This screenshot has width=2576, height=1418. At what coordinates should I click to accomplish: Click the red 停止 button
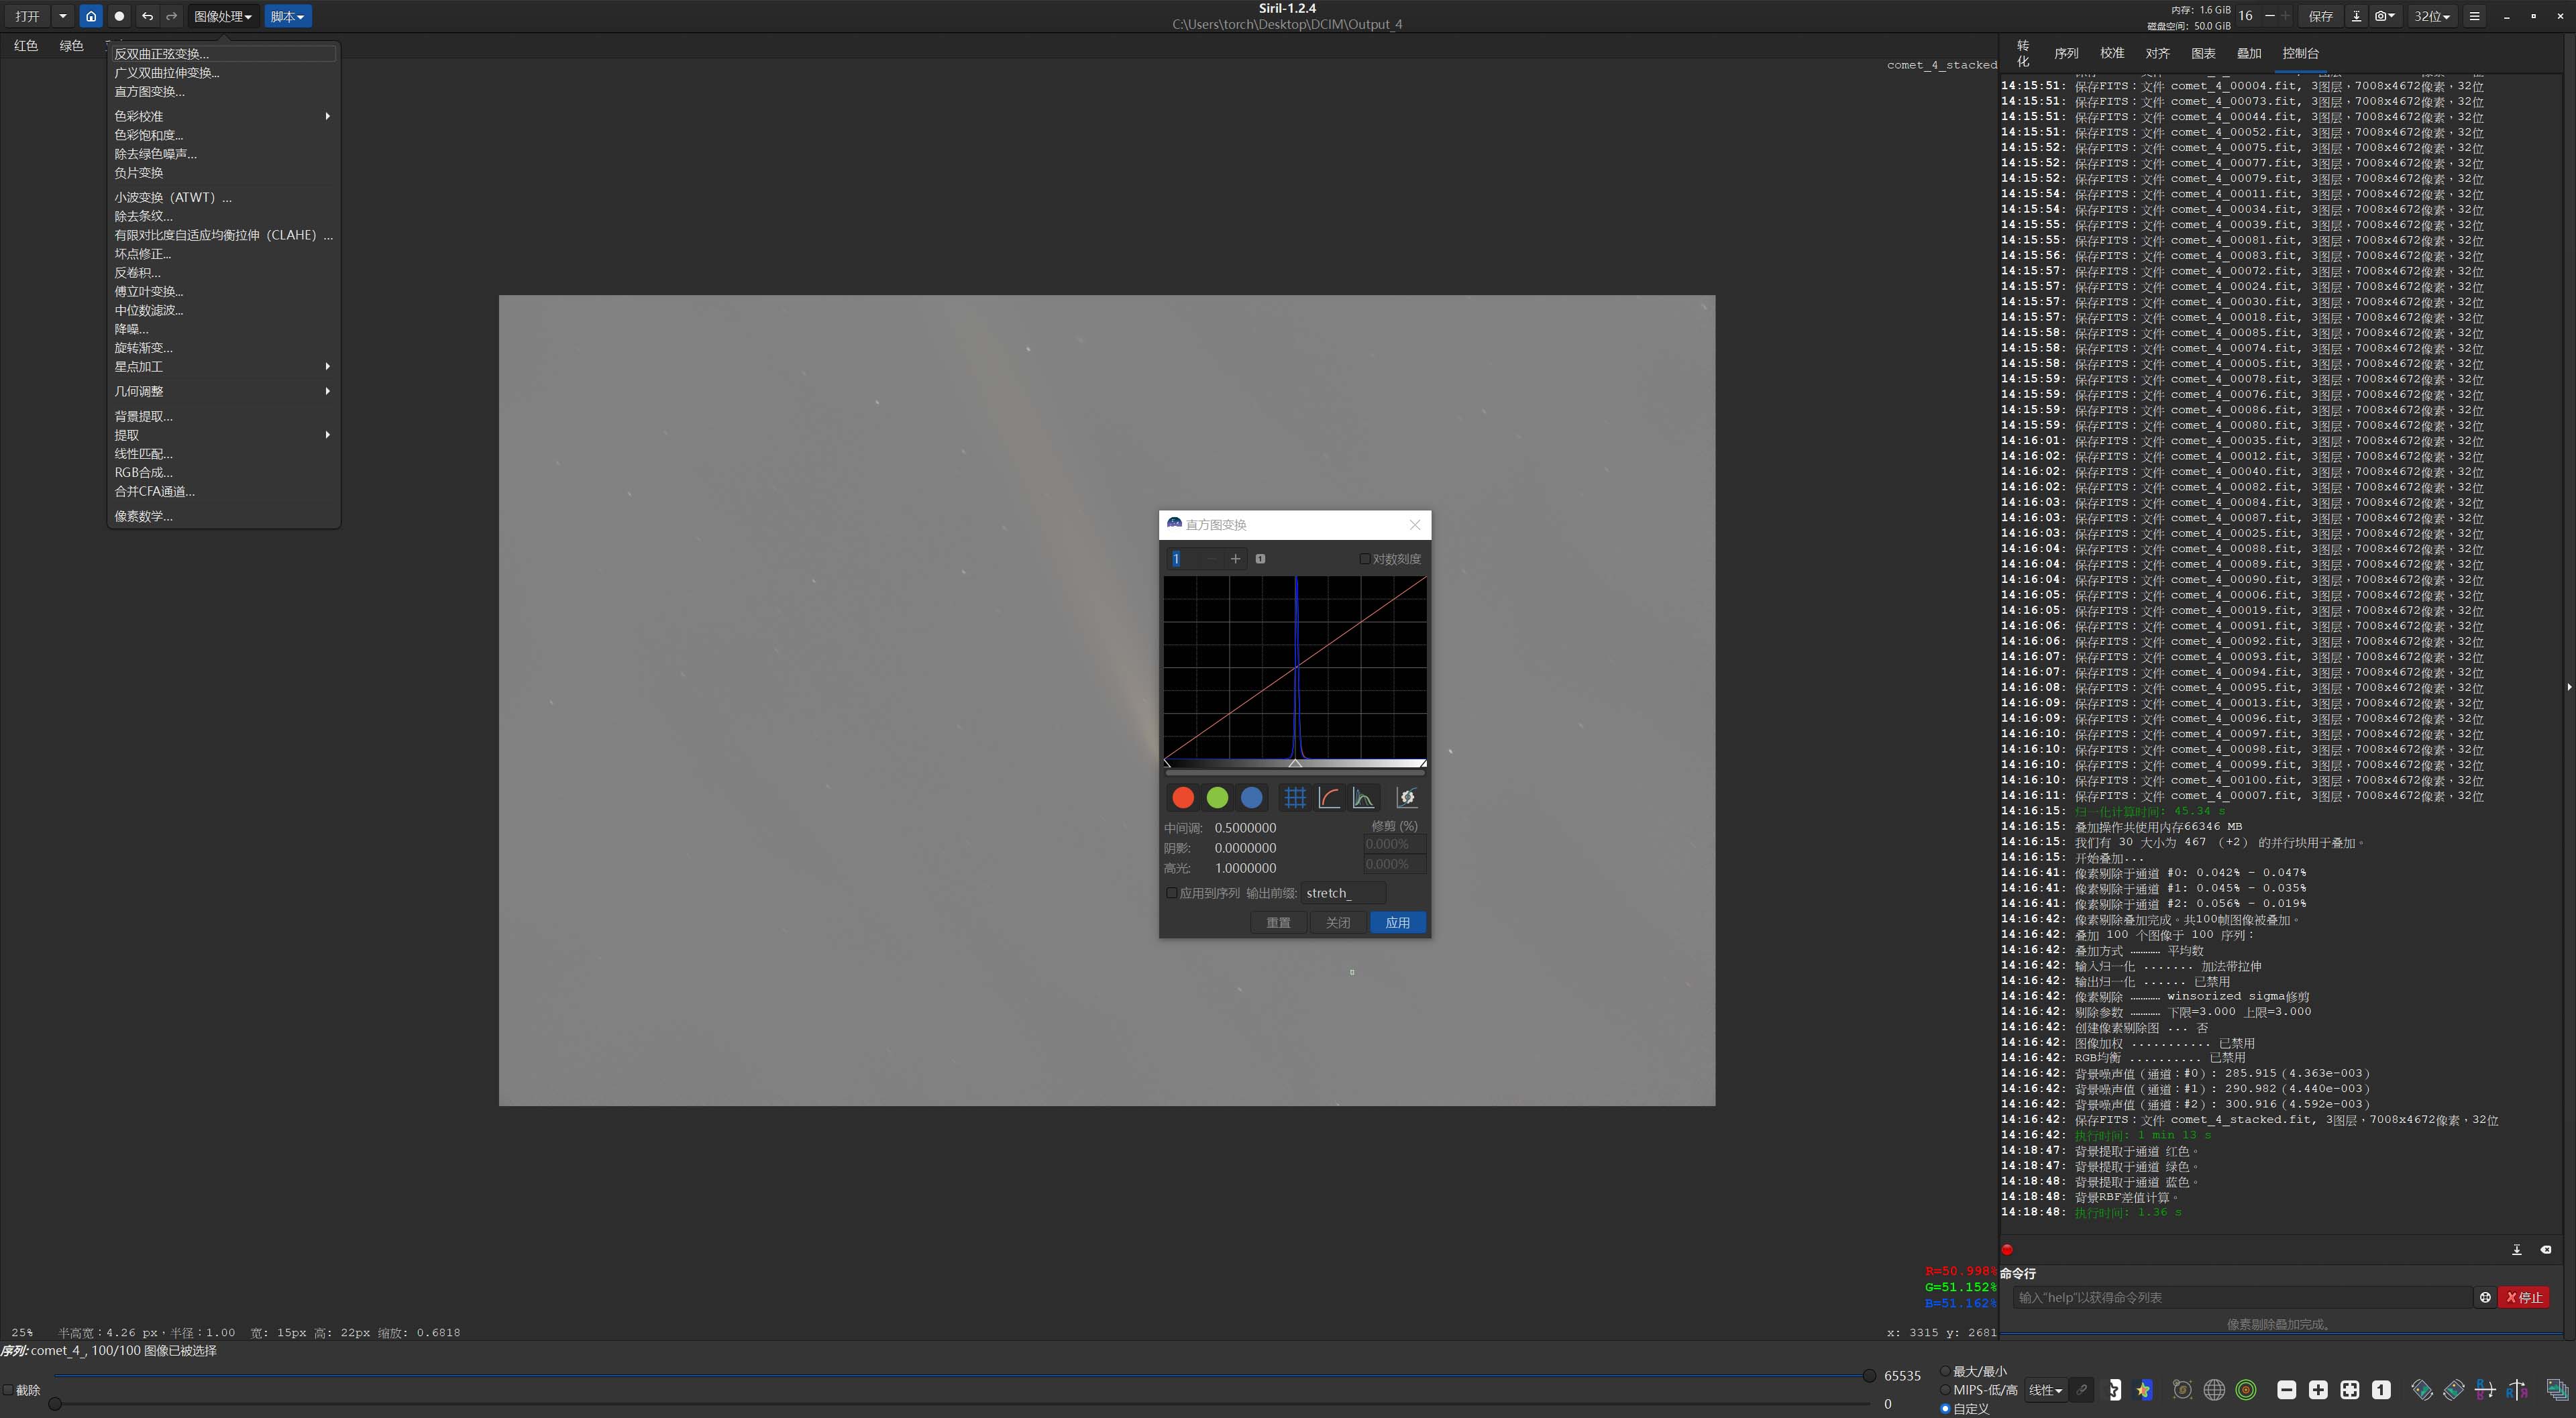click(2523, 1298)
